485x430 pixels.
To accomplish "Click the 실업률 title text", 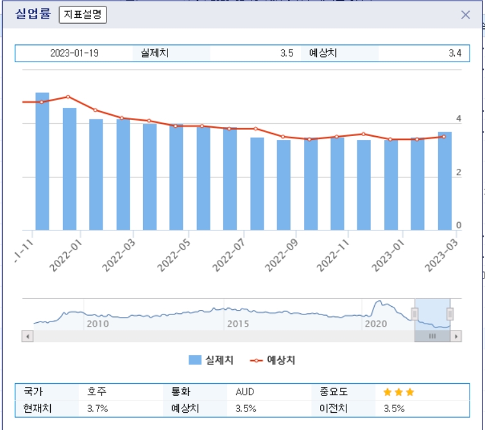I will click(x=33, y=14).
